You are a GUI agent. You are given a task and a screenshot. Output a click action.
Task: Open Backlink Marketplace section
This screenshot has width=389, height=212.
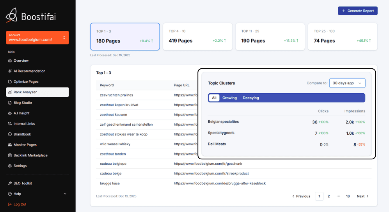pyautogui.click(x=37, y=155)
